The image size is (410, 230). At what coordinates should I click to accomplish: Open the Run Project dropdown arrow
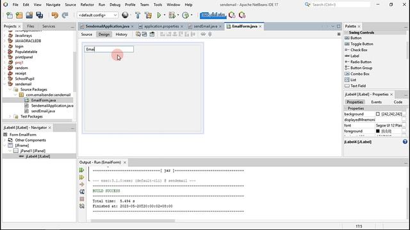pyautogui.click(x=165, y=15)
